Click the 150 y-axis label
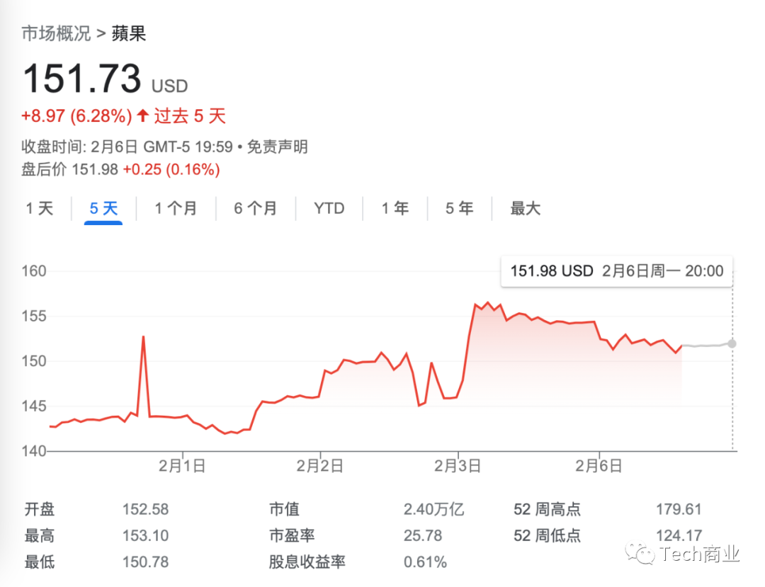 tap(34, 361)
